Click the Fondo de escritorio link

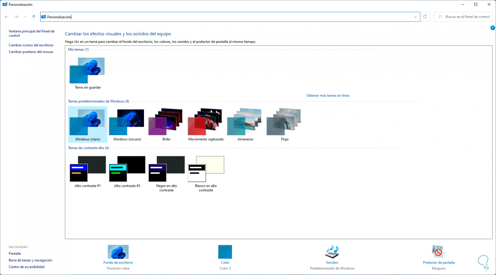[x=118, y=263]
